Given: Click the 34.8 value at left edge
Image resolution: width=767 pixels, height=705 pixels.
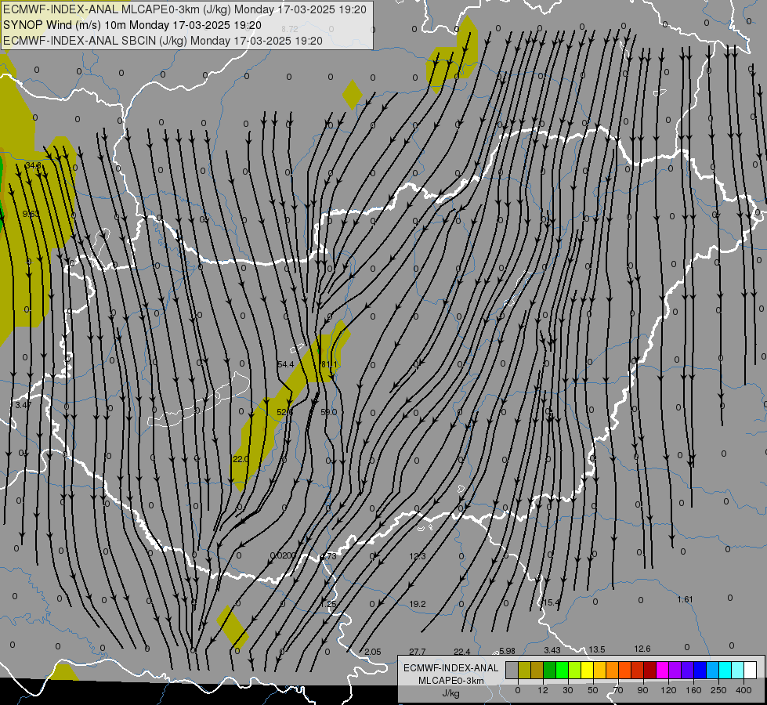Looking at the screenshot, I should [x=33, y=165].
